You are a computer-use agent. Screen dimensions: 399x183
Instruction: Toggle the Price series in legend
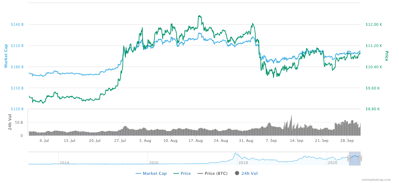pyautogui.click(x=185, y=174)
